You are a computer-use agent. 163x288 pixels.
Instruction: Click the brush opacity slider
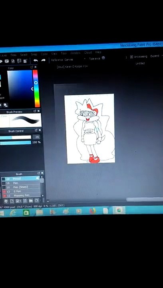pyautogui.click(x=16, y=143)
